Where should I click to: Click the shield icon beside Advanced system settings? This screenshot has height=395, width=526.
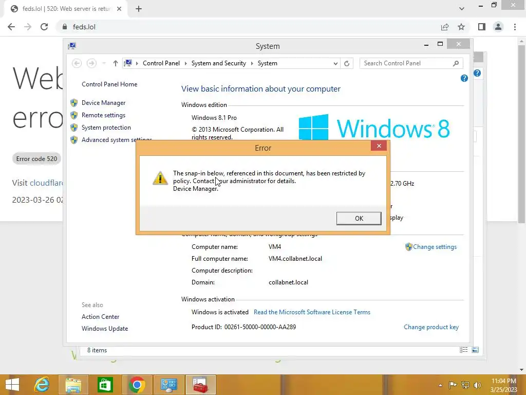click(x=74, y=140)
